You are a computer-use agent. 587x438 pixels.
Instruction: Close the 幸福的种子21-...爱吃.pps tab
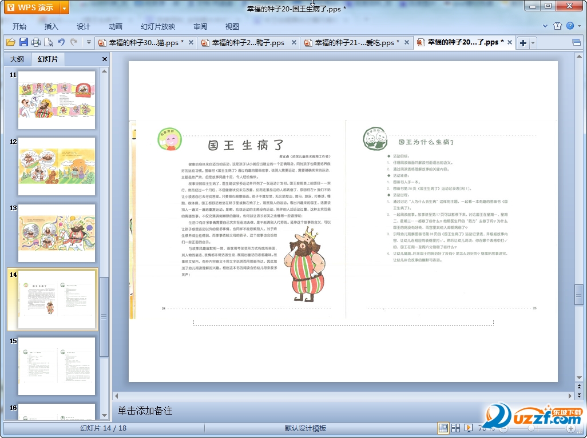point(407,43)
